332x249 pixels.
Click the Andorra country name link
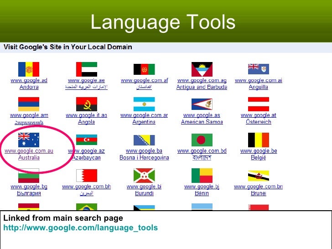coord(29,87)
